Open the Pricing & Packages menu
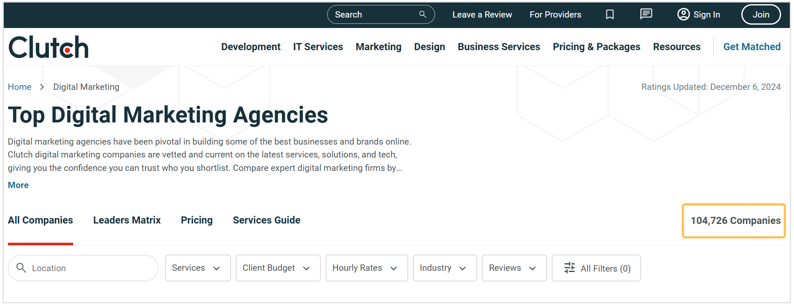This screenshot has height=305, width=794. (597, 47)
